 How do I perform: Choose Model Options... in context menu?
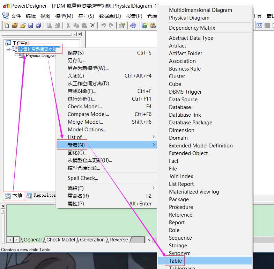tap(107, 129)
